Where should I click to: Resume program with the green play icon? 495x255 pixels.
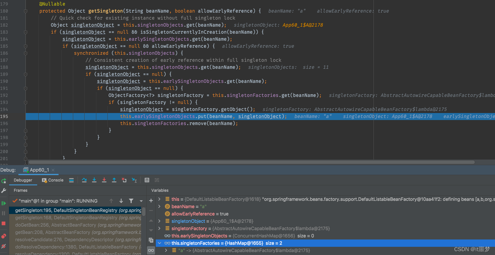coord(4,203)
